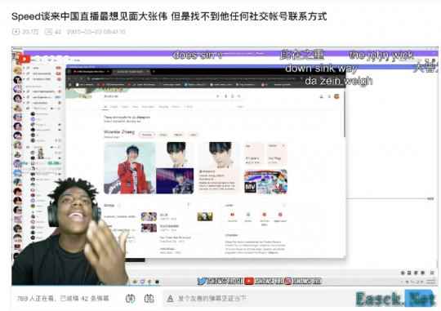This screenshot has width=441, height=311.
Task: Click the Instagram icon in stream overlay
Action: (288, 281)
